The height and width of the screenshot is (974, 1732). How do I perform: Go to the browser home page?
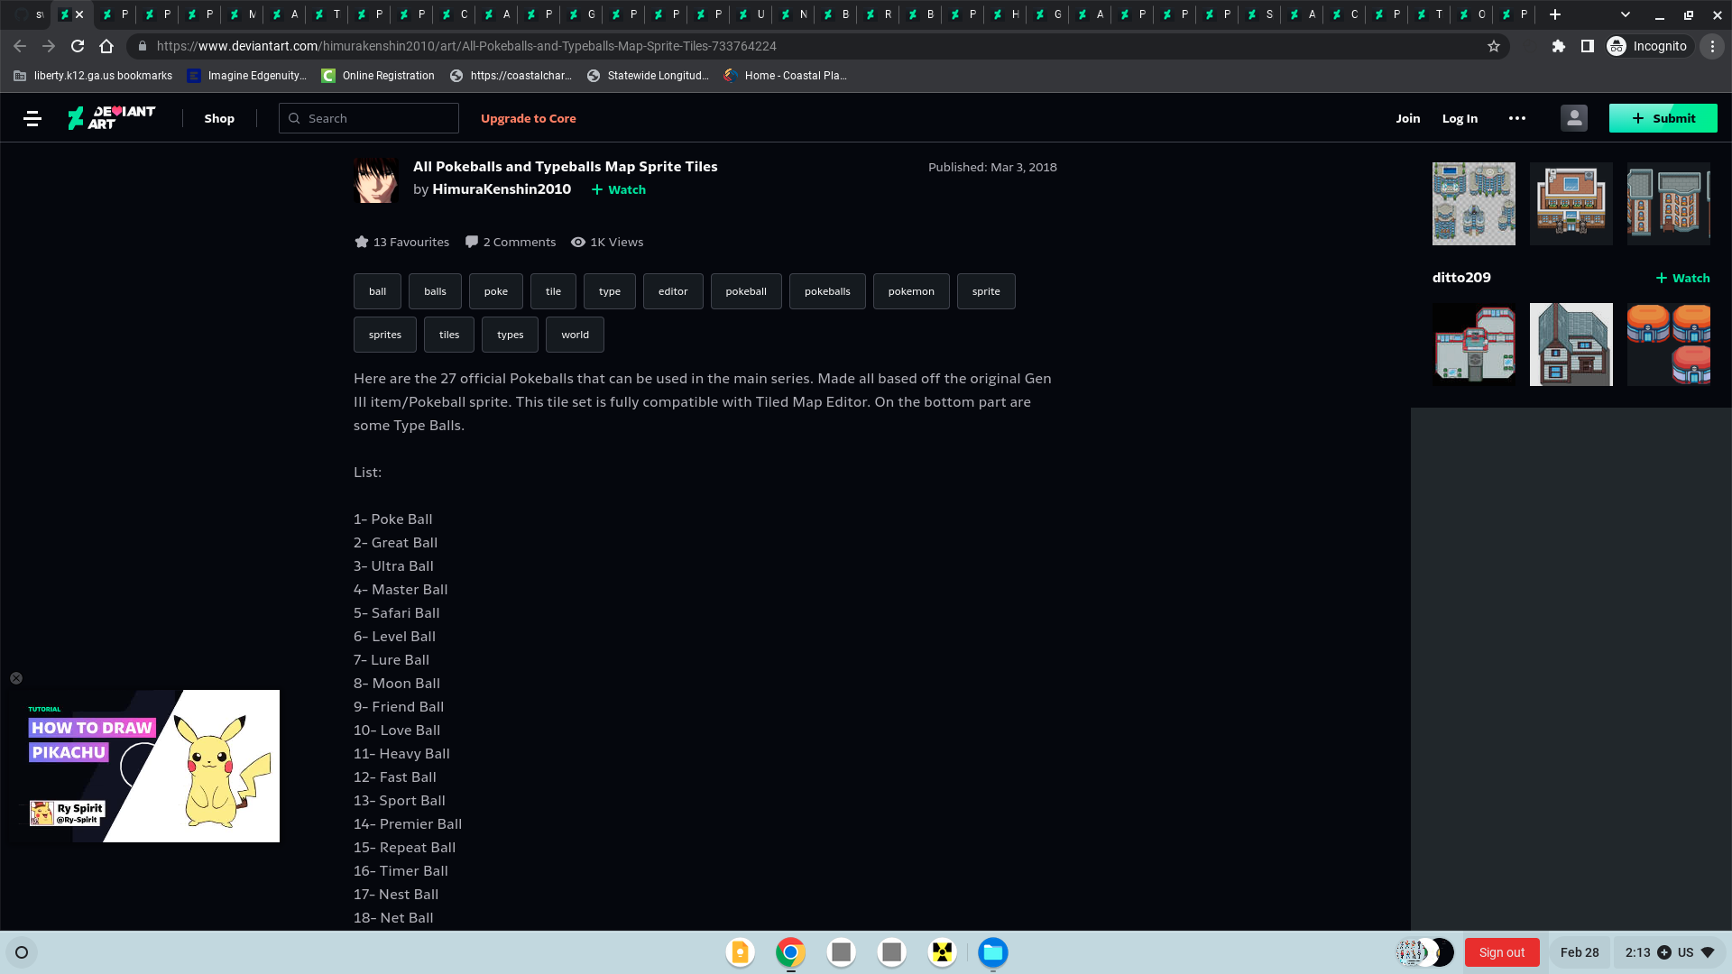click(106, 46)
